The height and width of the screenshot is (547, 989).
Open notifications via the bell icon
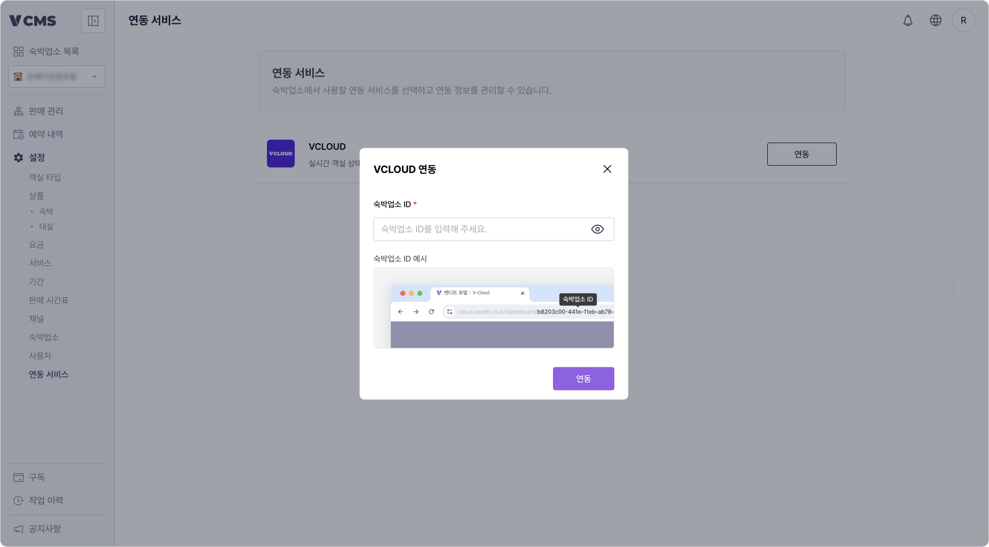point(907,20)
